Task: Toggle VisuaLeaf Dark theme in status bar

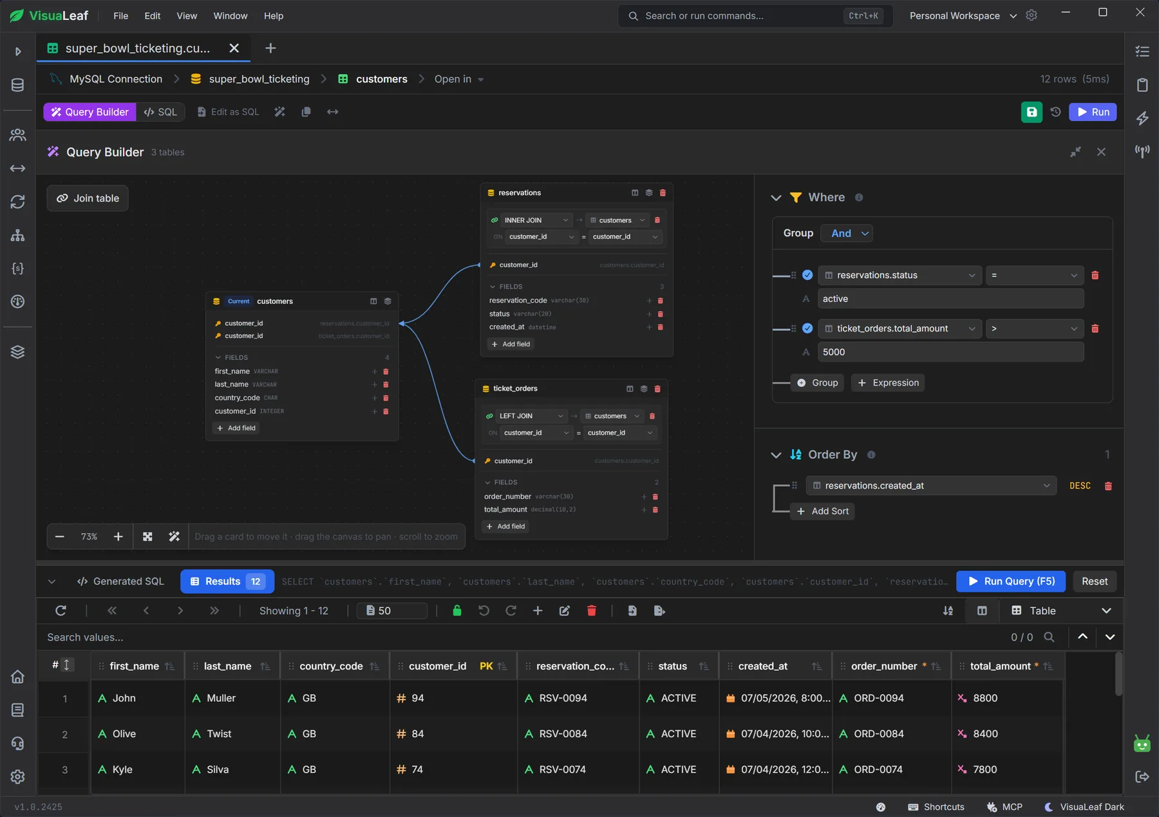Action: 1084,807
